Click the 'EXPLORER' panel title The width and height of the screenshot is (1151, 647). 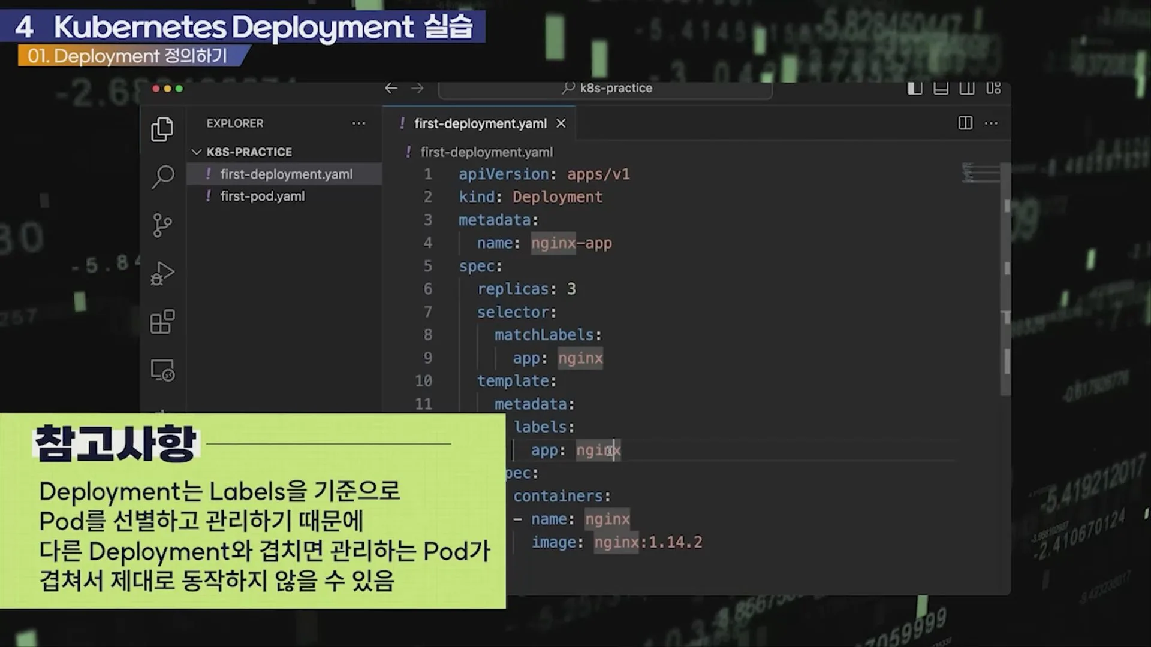[235, 123]
